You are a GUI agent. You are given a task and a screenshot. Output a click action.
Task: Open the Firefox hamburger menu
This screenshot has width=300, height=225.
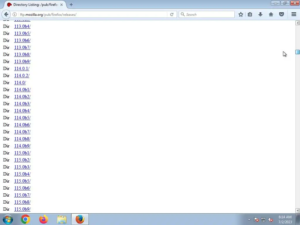(294, 14)
